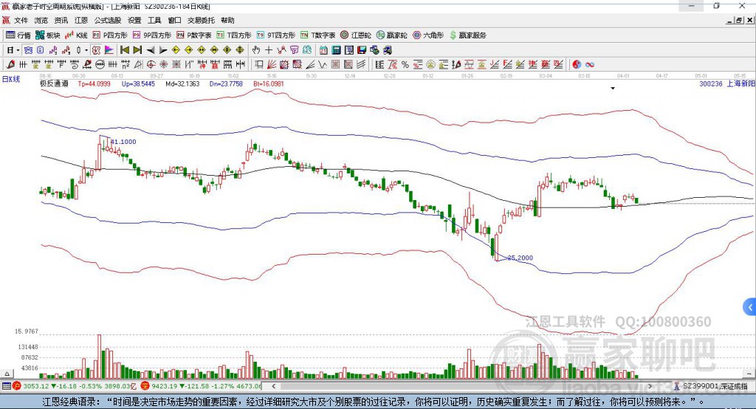Select the Gann fan lines icon
Screen dimensions: 756x409
[272, 65]
